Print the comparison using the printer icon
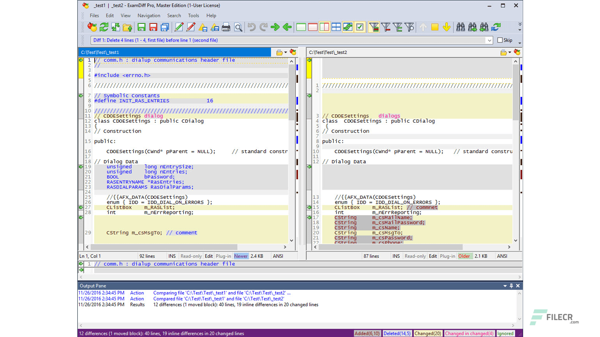The height and width of the screenshot is (337, 600). pyautogui.click(x=226, y=27)
